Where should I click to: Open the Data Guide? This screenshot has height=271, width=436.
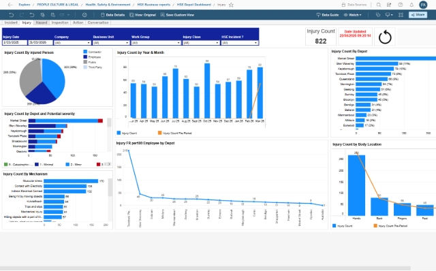click(x=328, y=15)
